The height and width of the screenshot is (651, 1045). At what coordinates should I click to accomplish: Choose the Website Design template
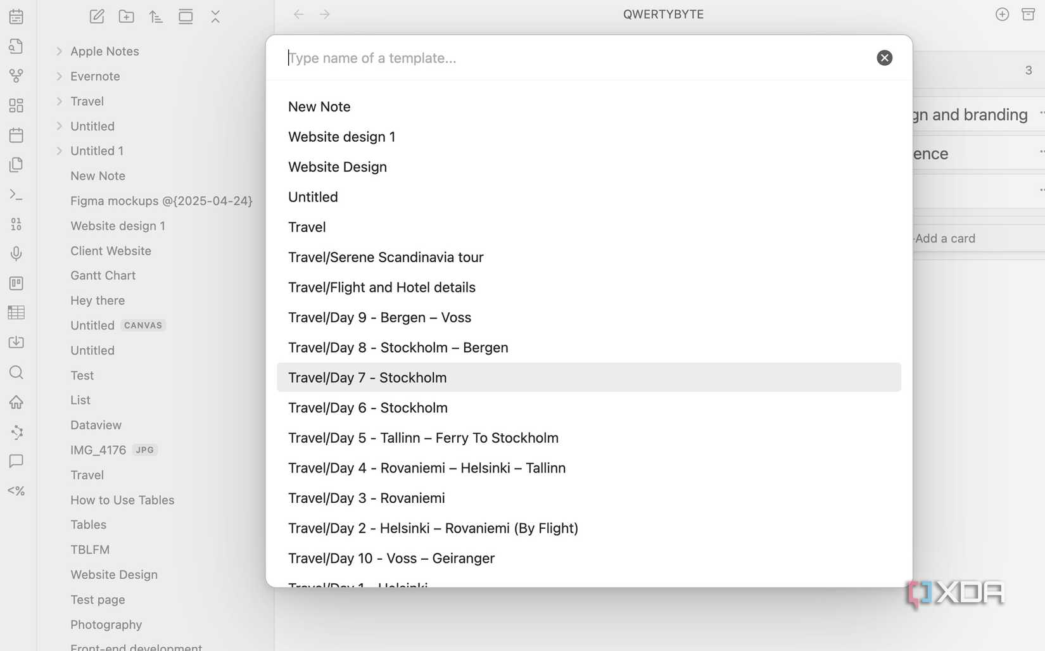pyautogui.click(x=589, y=167)
